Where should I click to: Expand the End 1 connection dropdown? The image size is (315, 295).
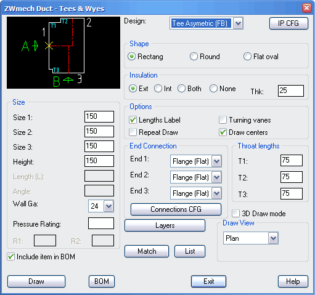pos(216,161)
